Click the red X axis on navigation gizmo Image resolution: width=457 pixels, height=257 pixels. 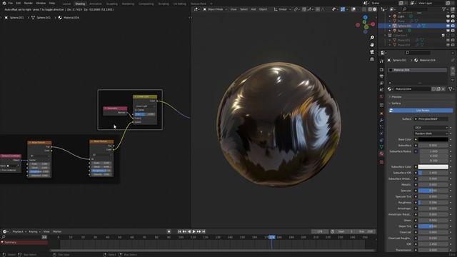(373, 24)
